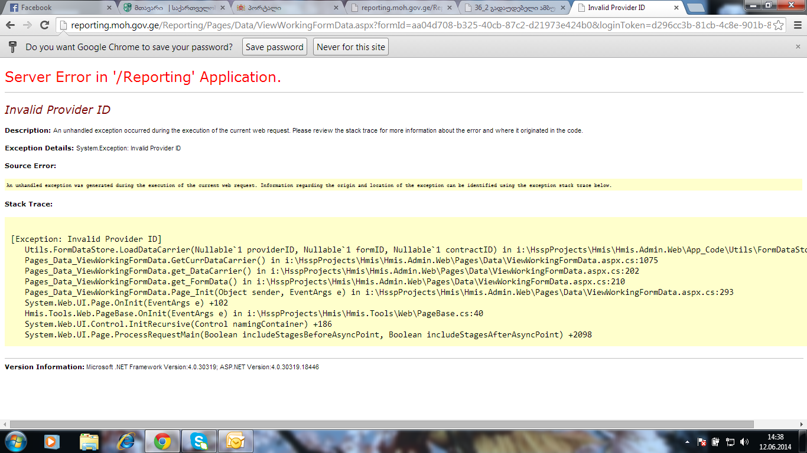This screenshot has height=453, width=807.
Task: Click the horizontal scrollbar right arrow
Action: (x=802, y=424)
